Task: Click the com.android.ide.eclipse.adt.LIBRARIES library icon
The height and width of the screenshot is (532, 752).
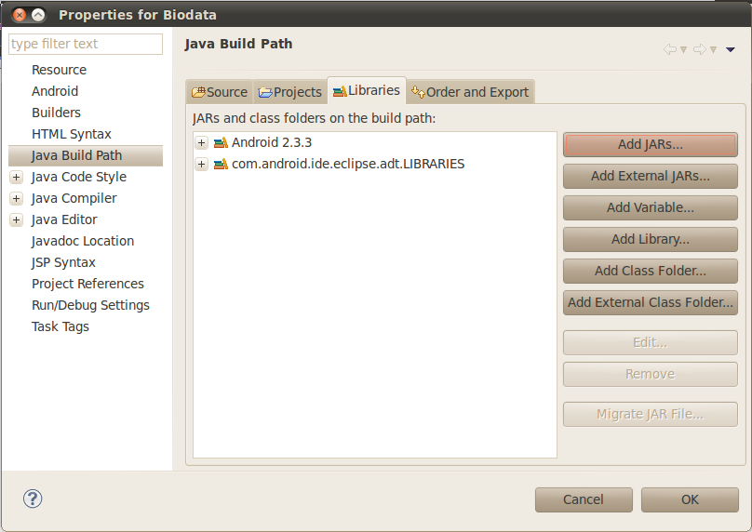Action: point(220,164)
